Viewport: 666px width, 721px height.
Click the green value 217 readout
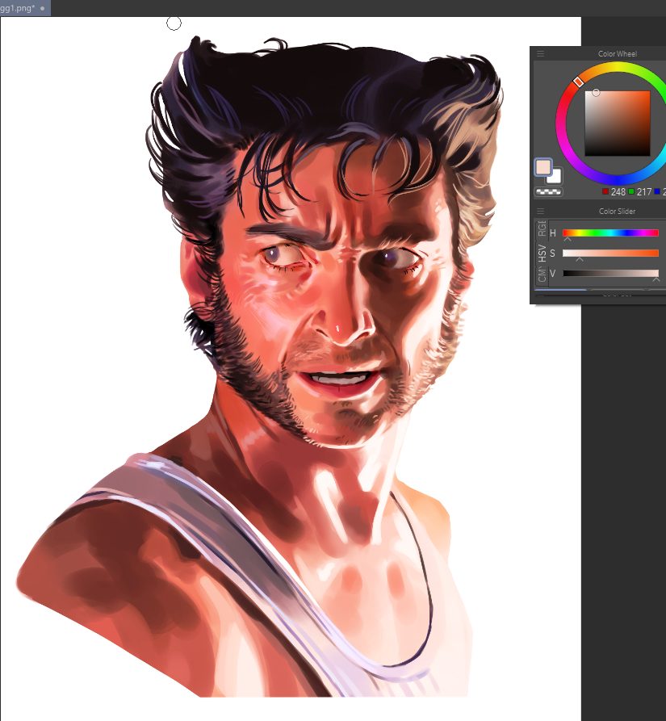click(x=644, y=191)
